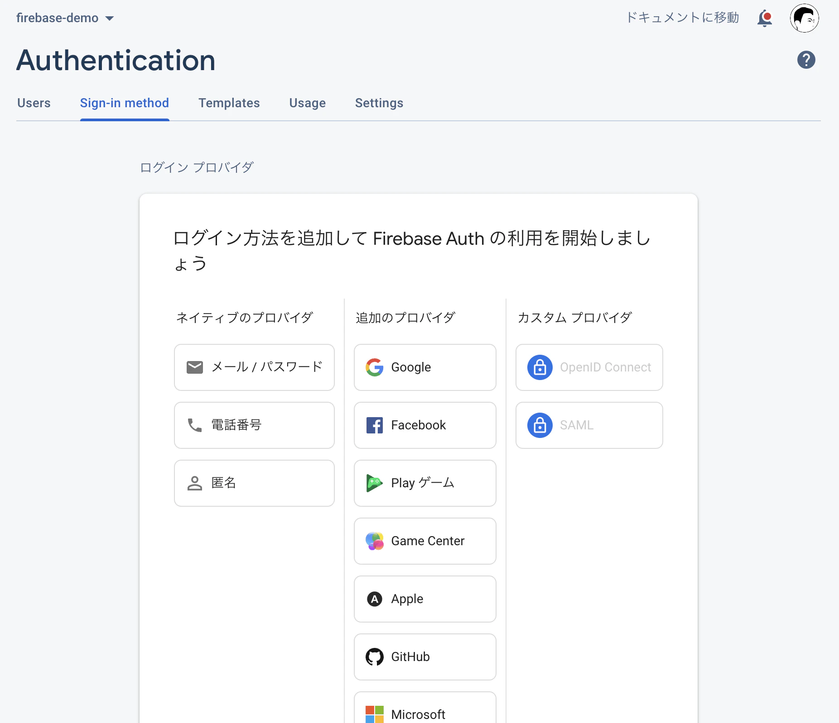839x723 pixels.
Task: Select the SAML custom provider
Action: coord(589,425)
